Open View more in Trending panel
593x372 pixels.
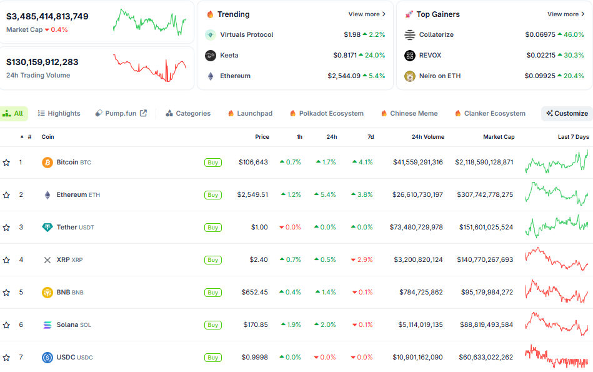tap(367, 14)
